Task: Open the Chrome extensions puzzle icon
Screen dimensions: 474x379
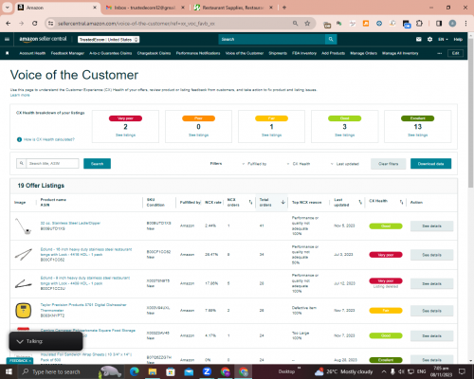Action: click(419, 24)
